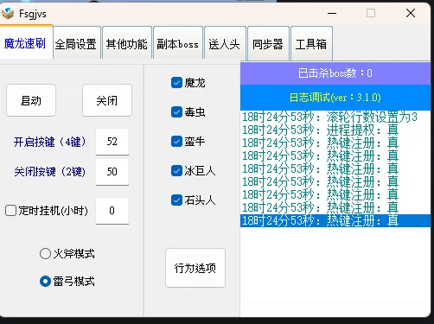
Task: Open the 同步器 tab
Action: pos(268,43)
